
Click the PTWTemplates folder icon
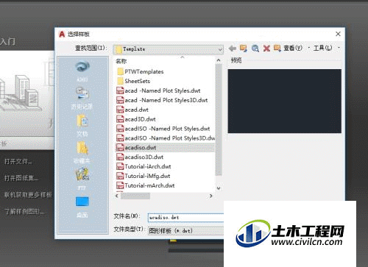pyautogui.click(x=120, y=71)
